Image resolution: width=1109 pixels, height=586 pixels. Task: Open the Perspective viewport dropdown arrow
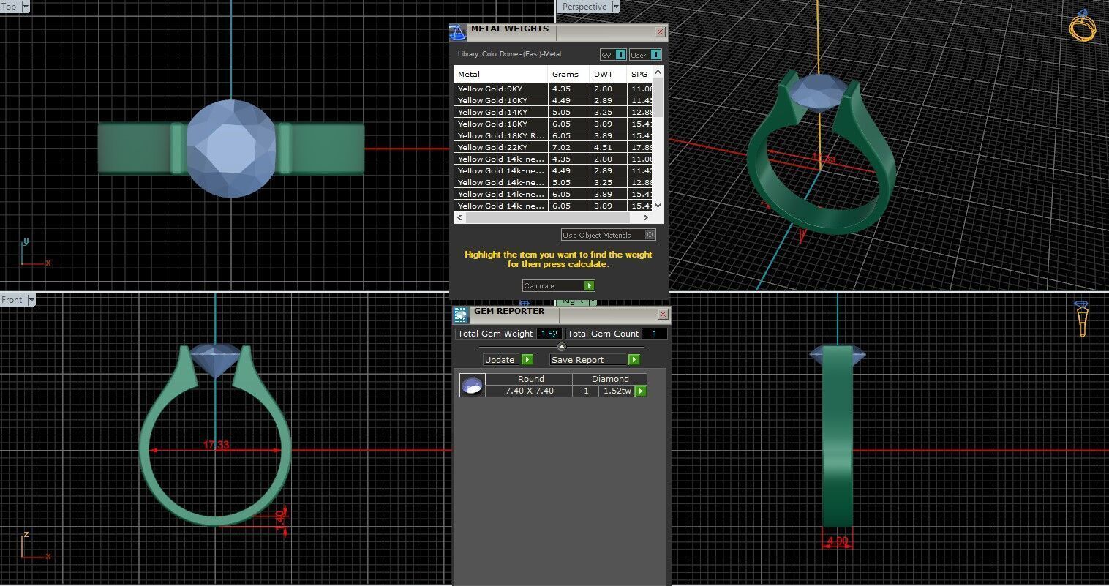click(615, 7)
